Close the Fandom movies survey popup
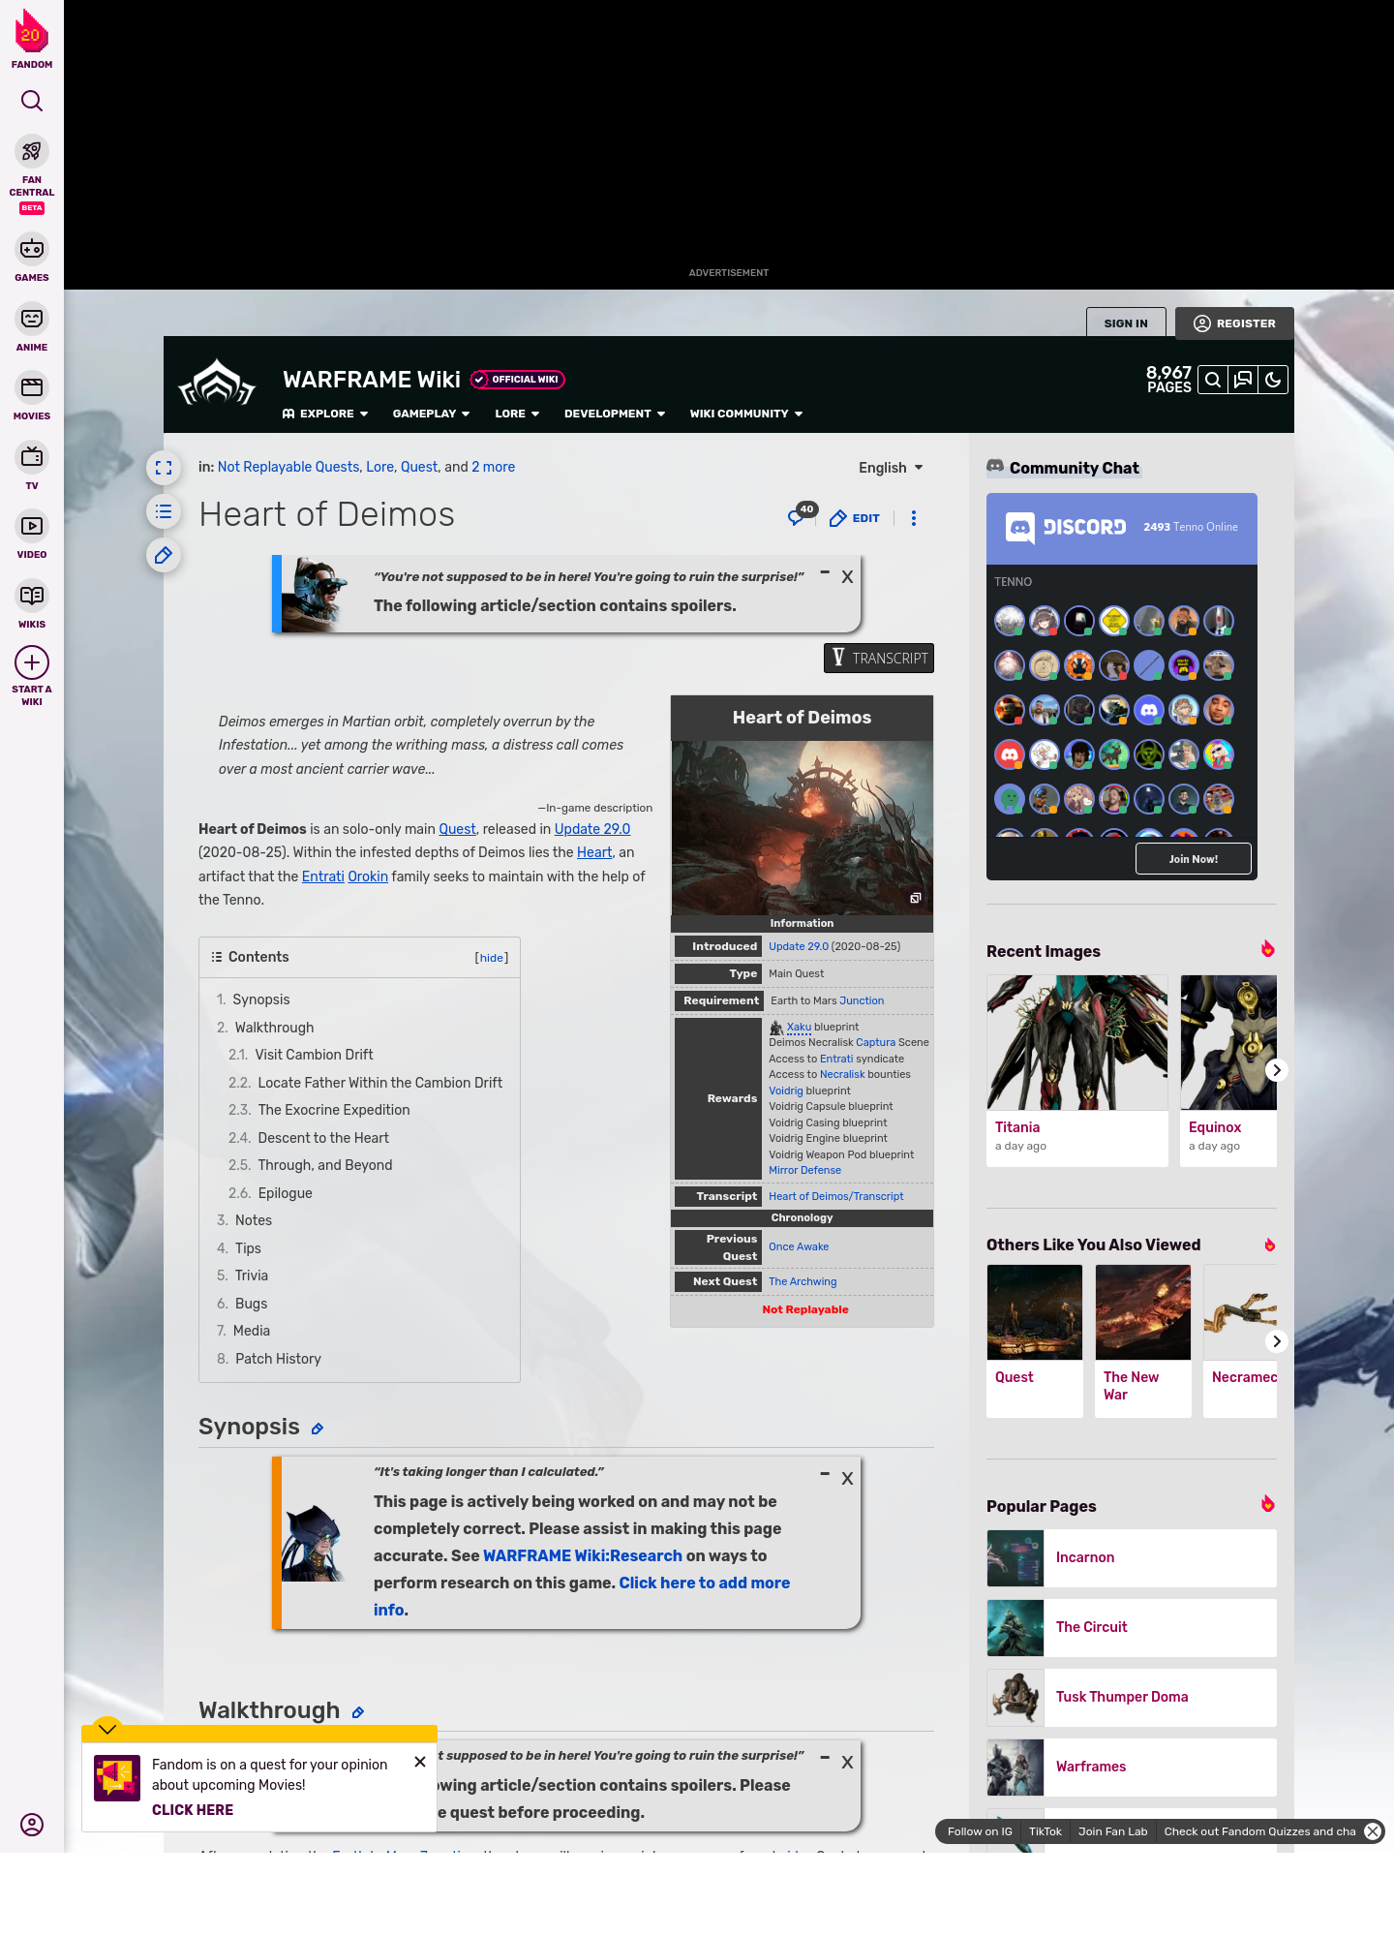The image size is (1394, 1937). (x=420, y=1762)
